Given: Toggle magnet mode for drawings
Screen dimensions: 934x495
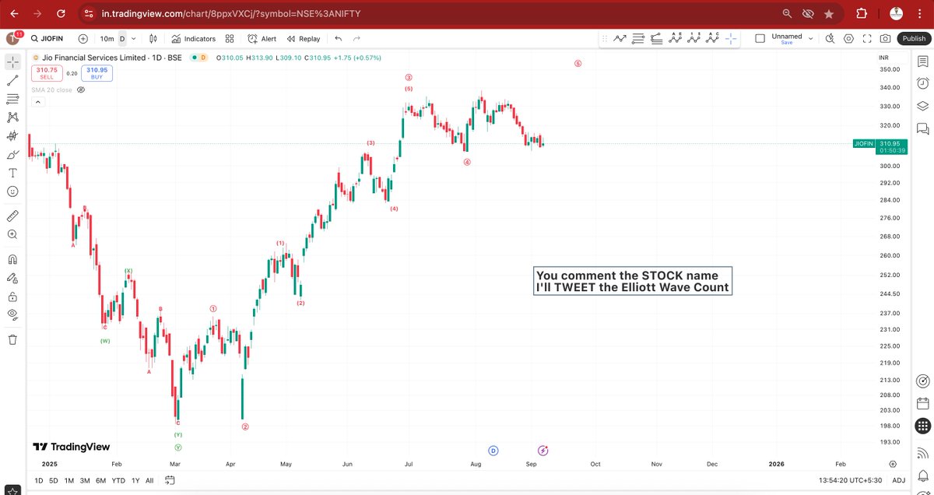Looking at the screenshot, I should coord(12,259).
